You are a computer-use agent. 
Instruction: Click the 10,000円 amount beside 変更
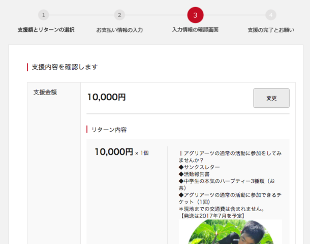coord(106,97)
